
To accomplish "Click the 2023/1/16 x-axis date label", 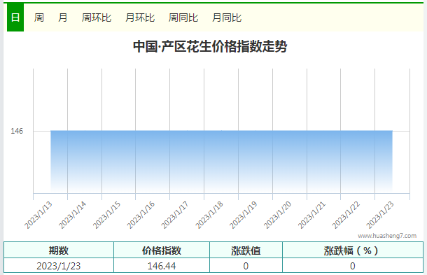I will point(141,215).
